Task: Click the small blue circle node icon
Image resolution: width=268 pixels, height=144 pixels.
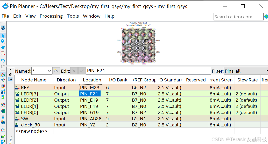Action: tap(3, 117)
